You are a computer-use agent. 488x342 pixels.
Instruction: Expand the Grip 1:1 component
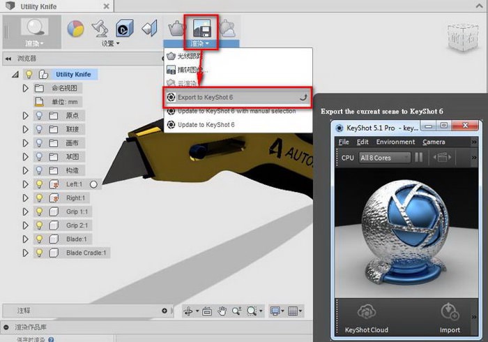(26, 211)
